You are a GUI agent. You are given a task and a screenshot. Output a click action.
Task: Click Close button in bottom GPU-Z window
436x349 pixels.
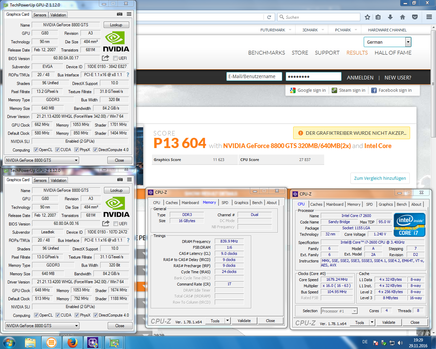(x=120, y=326)
